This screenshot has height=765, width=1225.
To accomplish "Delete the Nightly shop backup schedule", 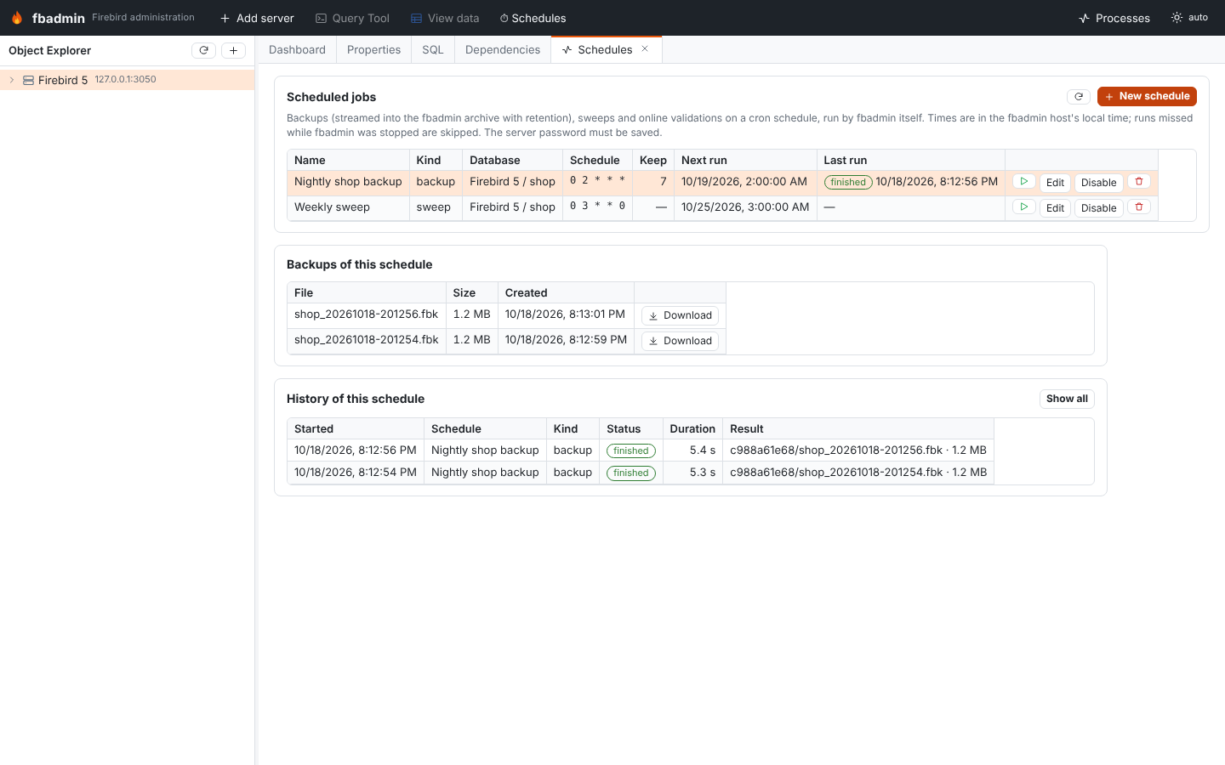I will [x=1139, y=182].
